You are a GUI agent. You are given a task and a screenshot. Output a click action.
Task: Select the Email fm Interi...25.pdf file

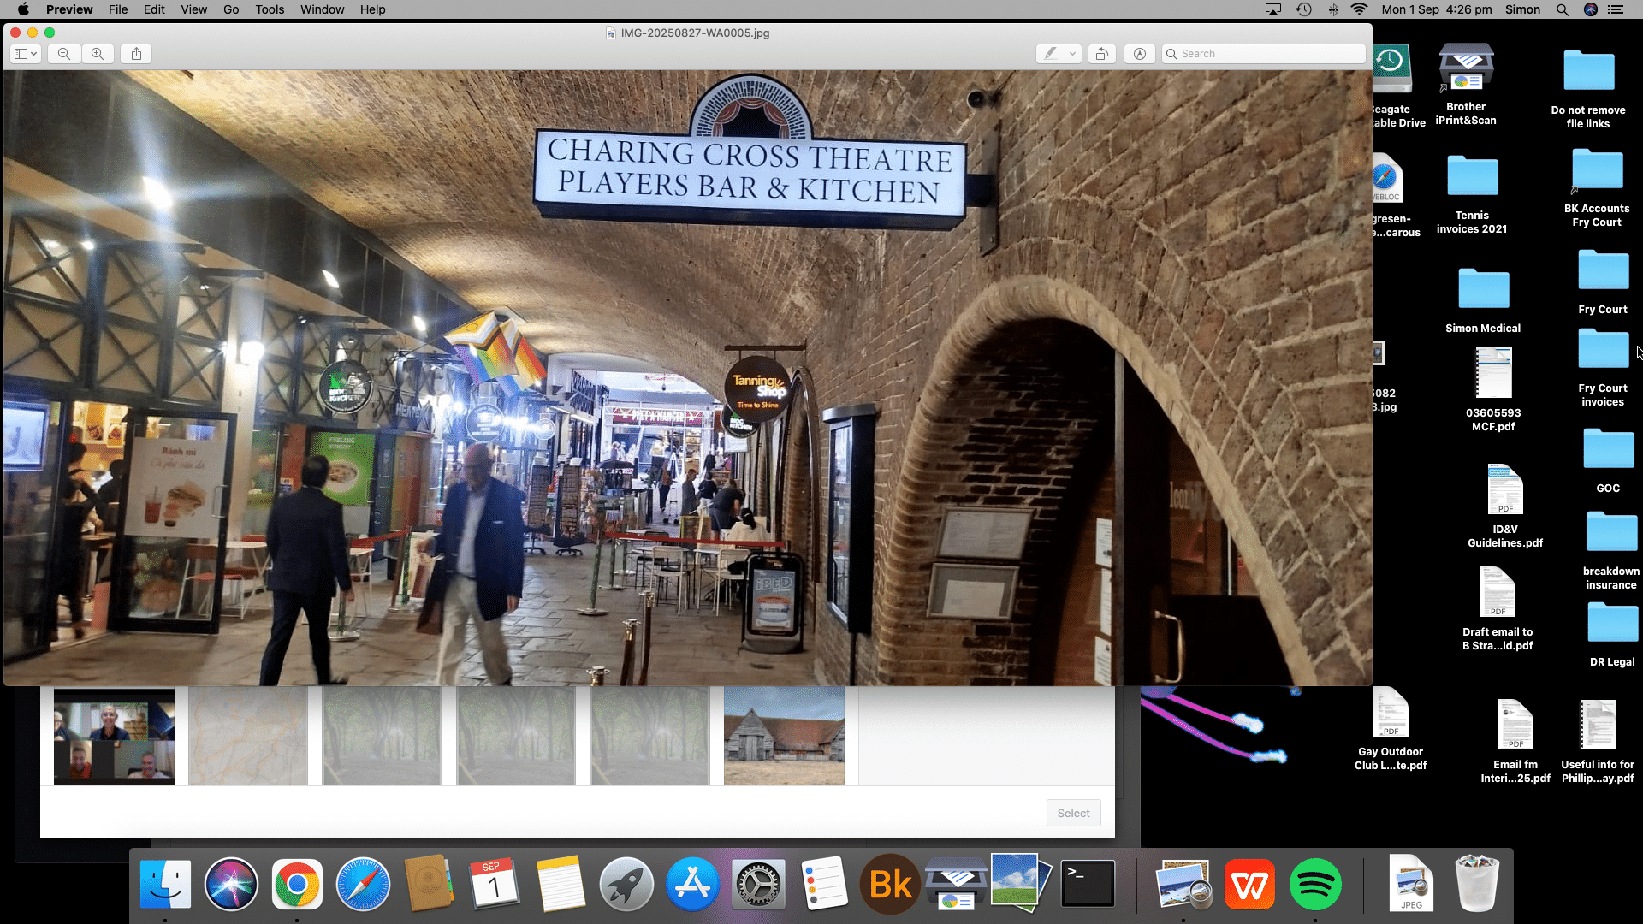point(1515,741)
